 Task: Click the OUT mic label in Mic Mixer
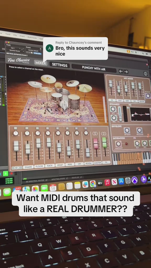[120, 100]
